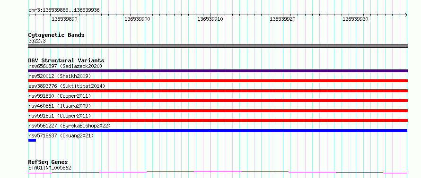Click the nsv591851 (Cooper2011) label
The width and height of the screenshot is (421, 178).
pyautogui.click(x=60, y=116)
